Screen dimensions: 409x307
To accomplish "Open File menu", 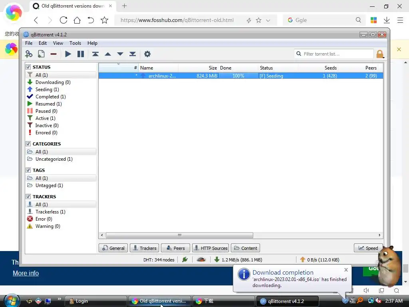I will pos(29,43).
